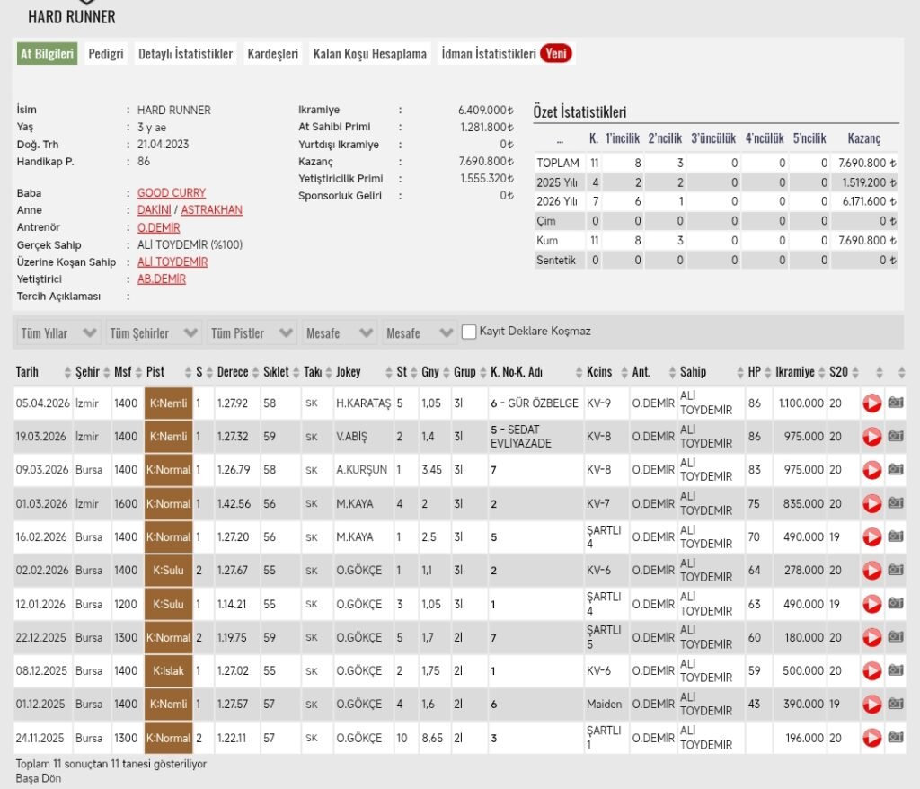Image resolution: width=920 pixels, height=789 pixels.
Task: Play video of 09.03.2026 Bursa race
Action: (x=871, y=470)
